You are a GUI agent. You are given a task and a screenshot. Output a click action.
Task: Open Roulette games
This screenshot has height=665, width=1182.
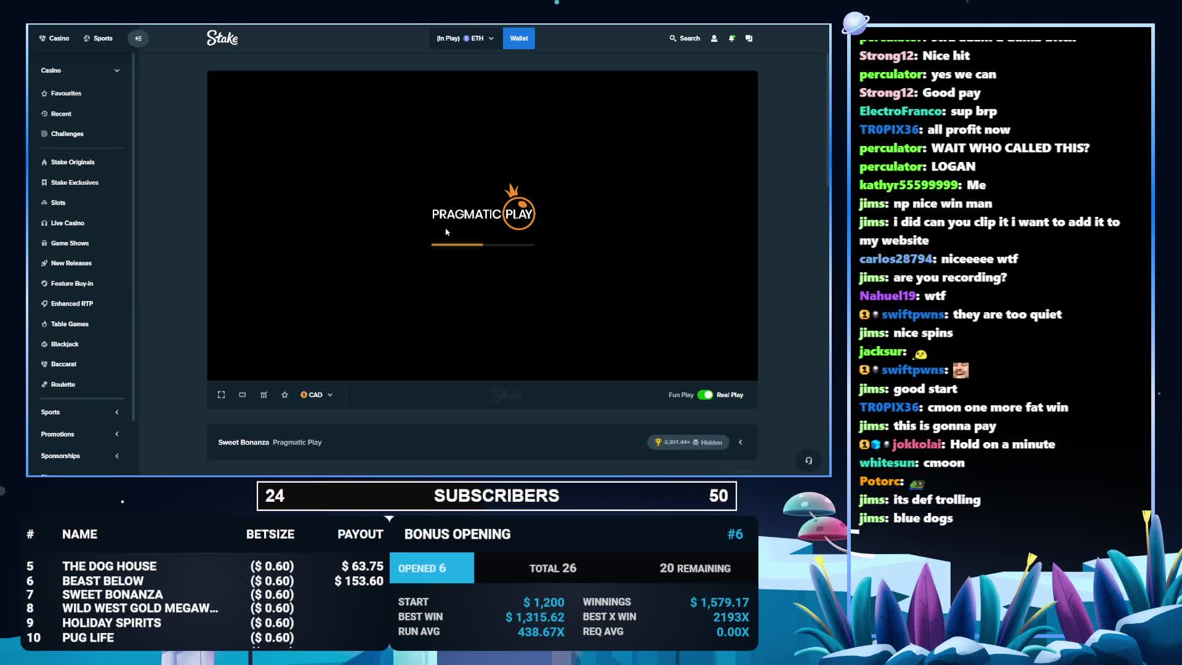click(x=63, y=384)
